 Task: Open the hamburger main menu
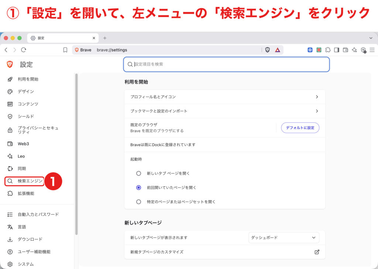click(x=372, y=50)
